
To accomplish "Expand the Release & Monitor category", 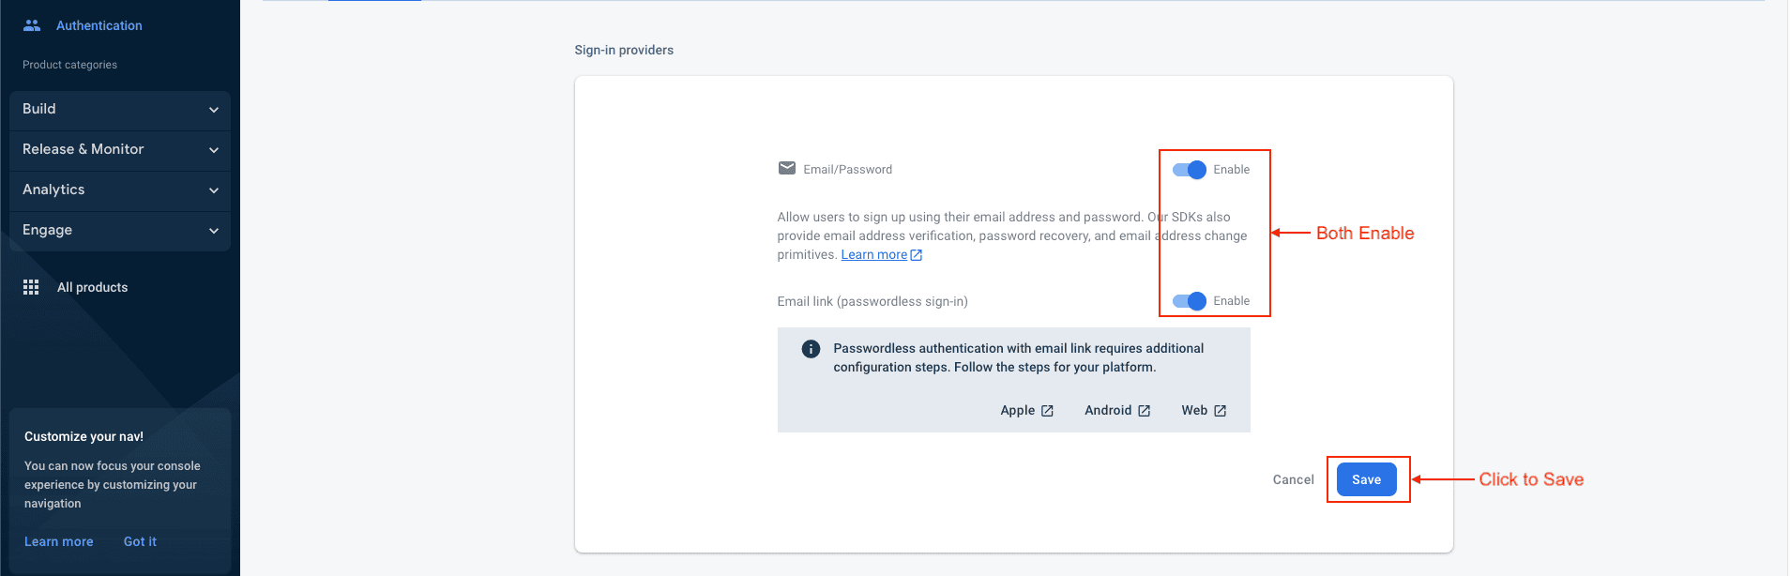I will 120,150.
